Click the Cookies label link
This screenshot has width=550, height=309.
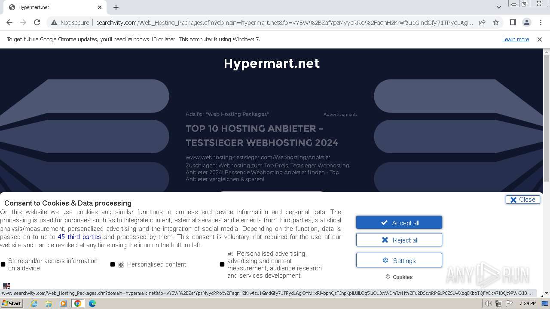tap(399, 277)
